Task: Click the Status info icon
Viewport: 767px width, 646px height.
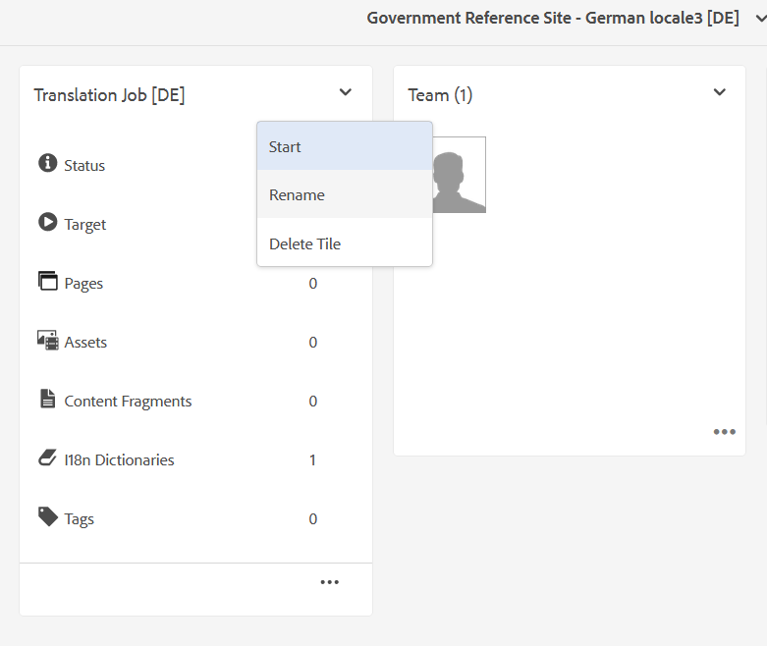Action: [47, 163]
